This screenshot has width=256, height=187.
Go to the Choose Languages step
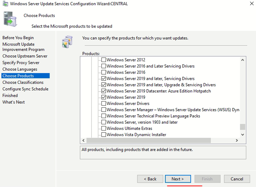click(x=20, y=69)
